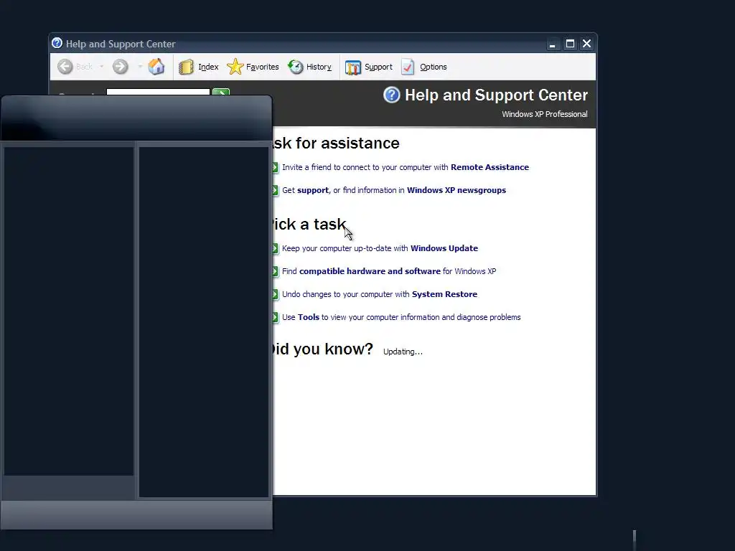Click green arrow beside Get support line
The width and height of the screenshot is (735, 551).
tap(275, 190)
